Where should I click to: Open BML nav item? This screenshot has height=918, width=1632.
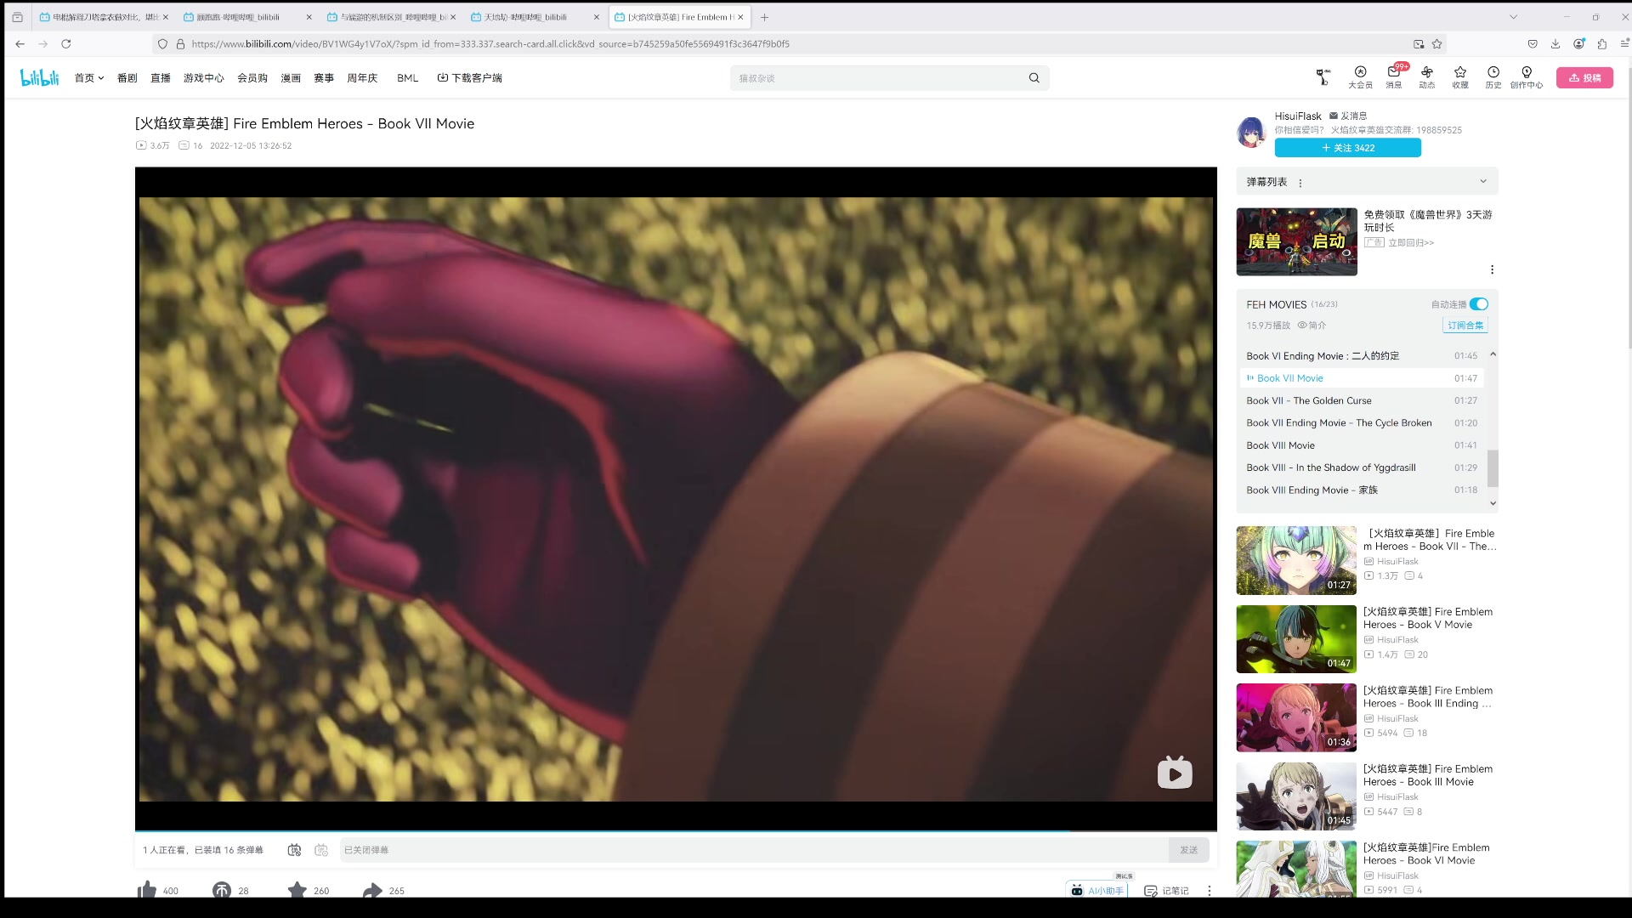tap(408, 78)
